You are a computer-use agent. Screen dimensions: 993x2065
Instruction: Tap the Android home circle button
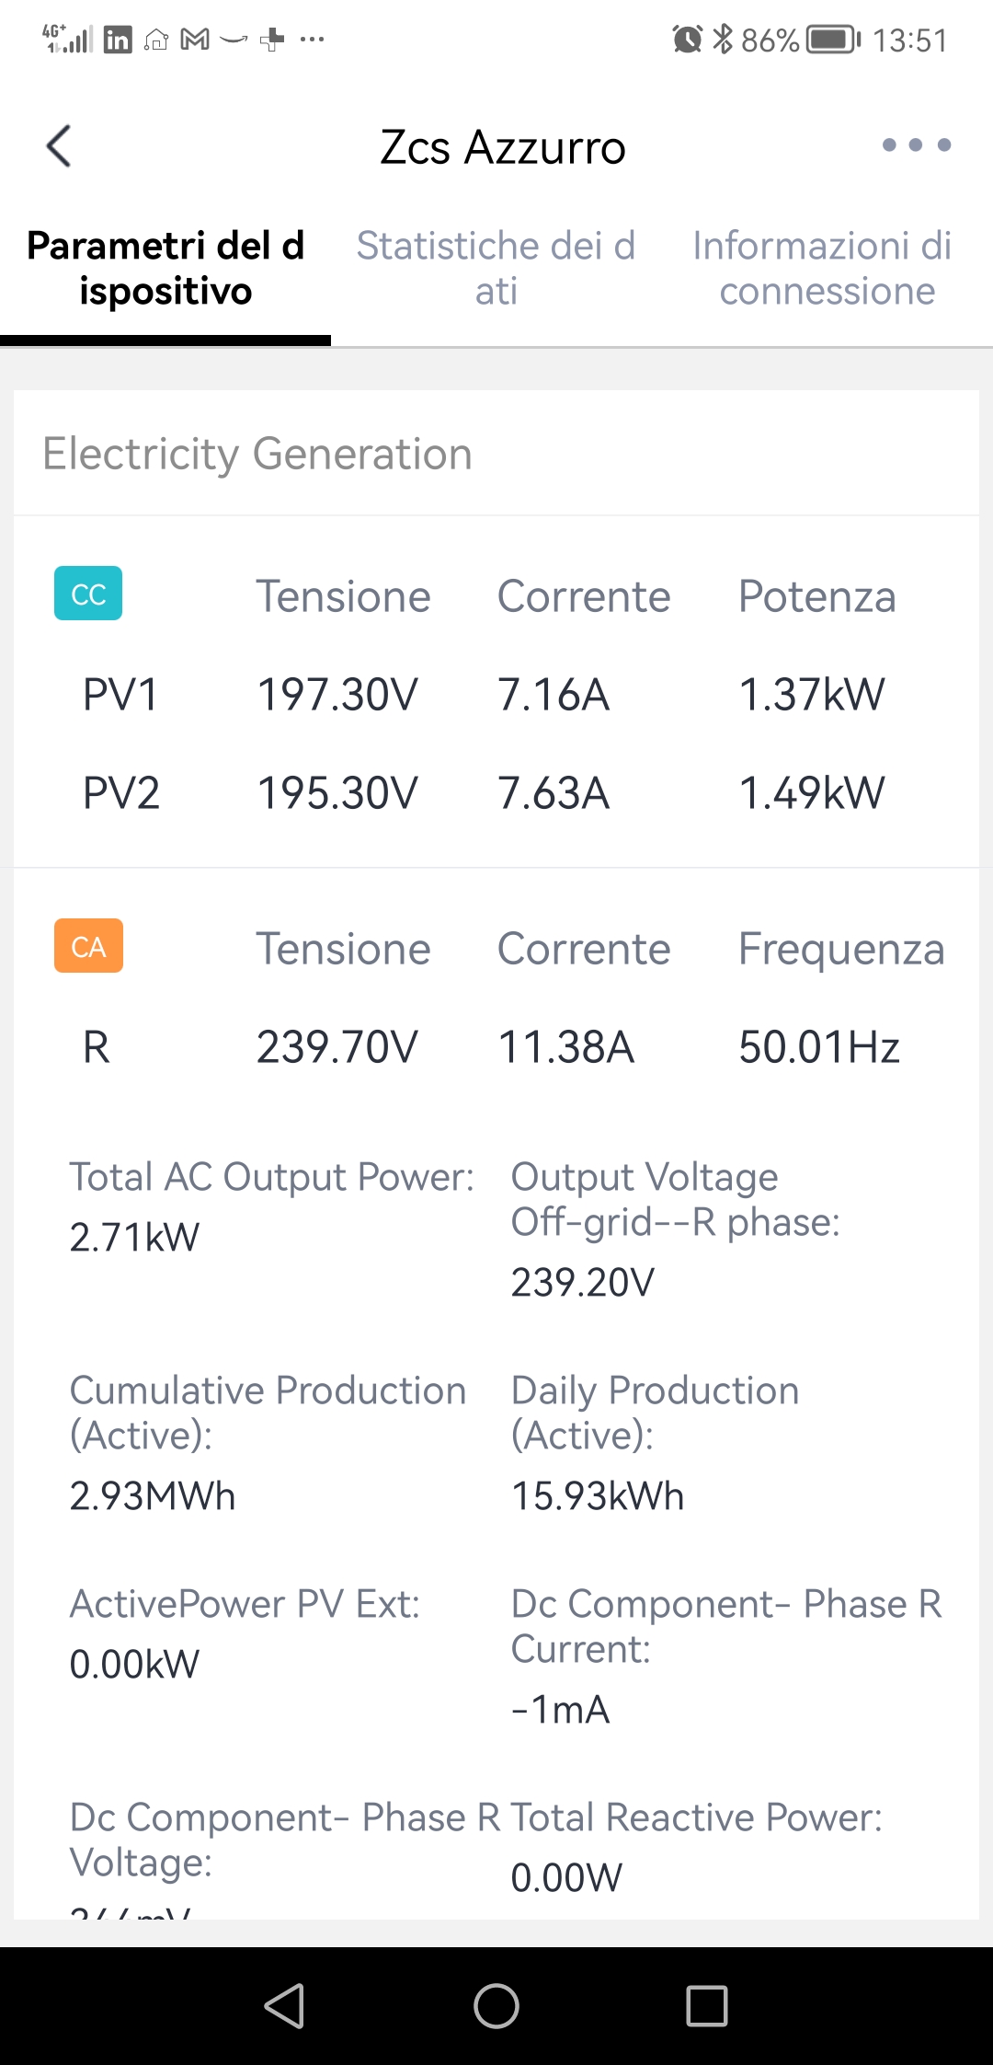tap(496, 2005)
